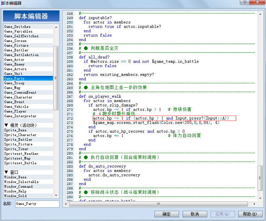Screen dimensions: 266x221
Task: Click line 275 auto_hp_recover condition
Action: [x=137, y=131]
